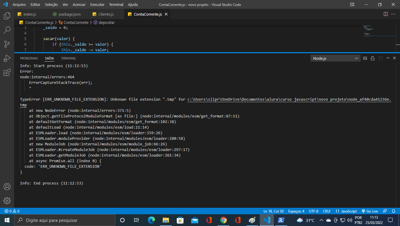This screenshot has height=226, width=400.
Task: Open the Ajuda menu
Action: point(133,4)
